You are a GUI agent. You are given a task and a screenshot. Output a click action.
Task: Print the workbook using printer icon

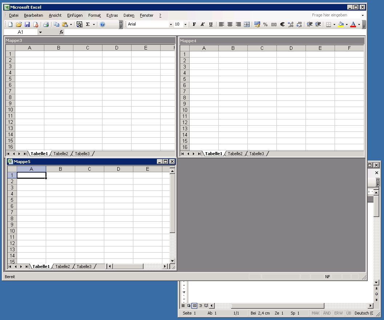[46, 24]
